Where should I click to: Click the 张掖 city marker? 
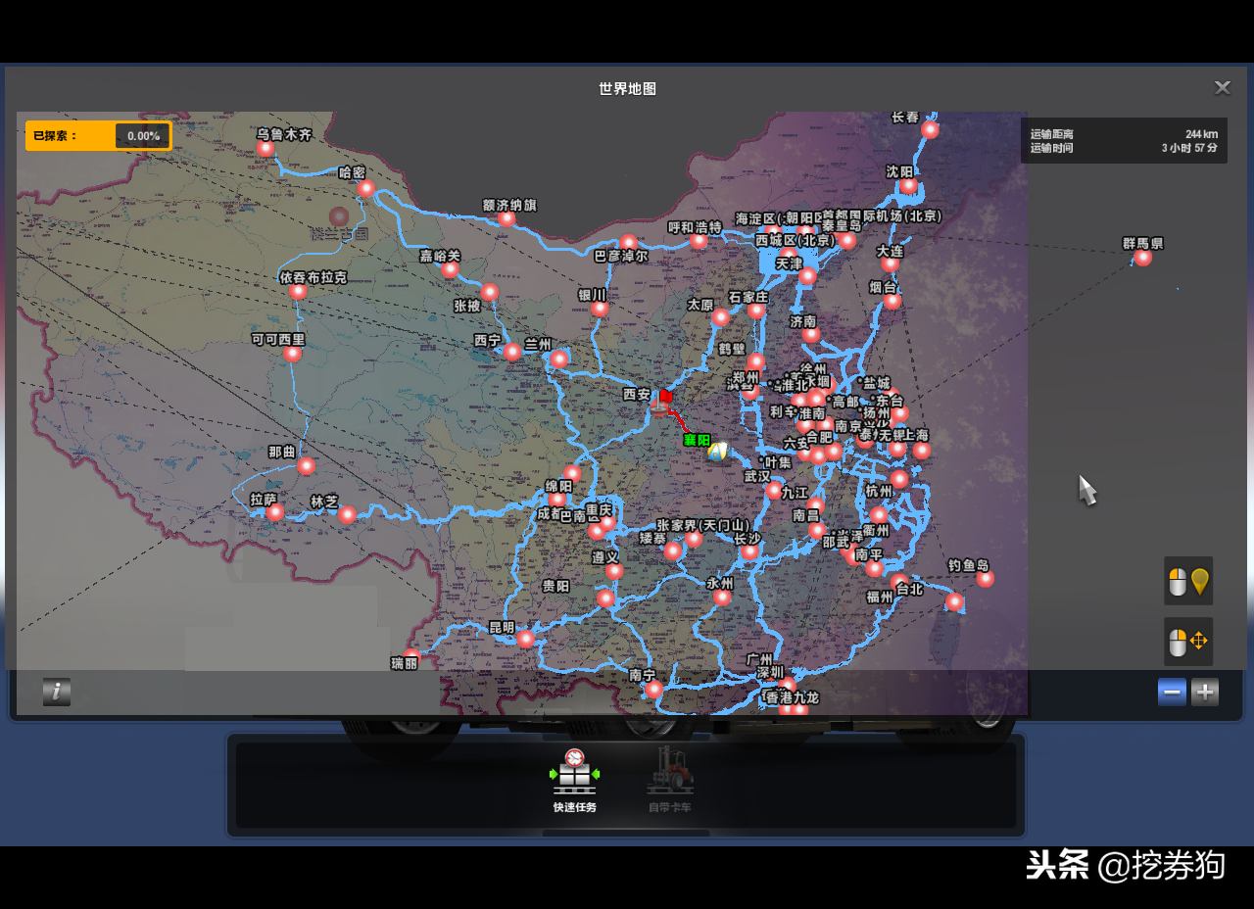click(489, 292)
